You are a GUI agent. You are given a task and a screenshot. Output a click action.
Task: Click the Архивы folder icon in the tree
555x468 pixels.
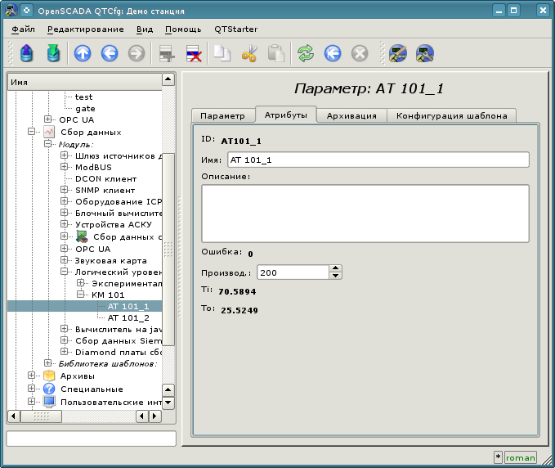(48, 376)
